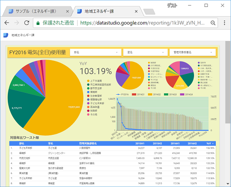Click the 2016H2 column header
Screen dimensions: 231x187
192,144
